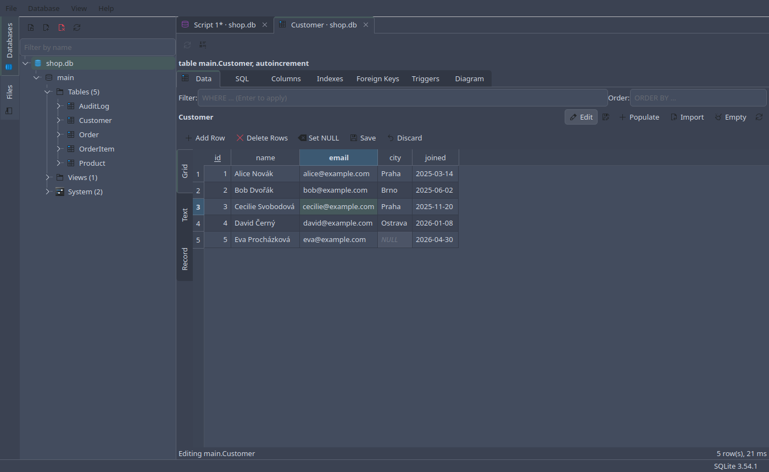Screen dimensions: 769x472
Task: Toggle the Edit mode button
Action: point(581,117)
